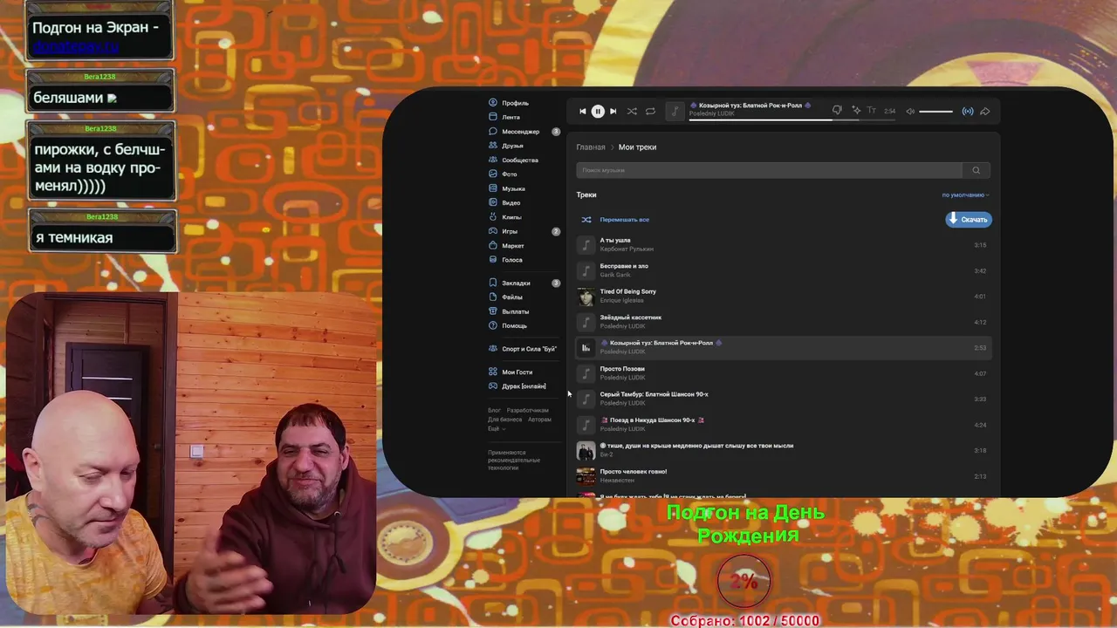Screen dimensions: 1117x628
Task: Show lyrics with the Tt icon
Action: (x=871, y=111)
